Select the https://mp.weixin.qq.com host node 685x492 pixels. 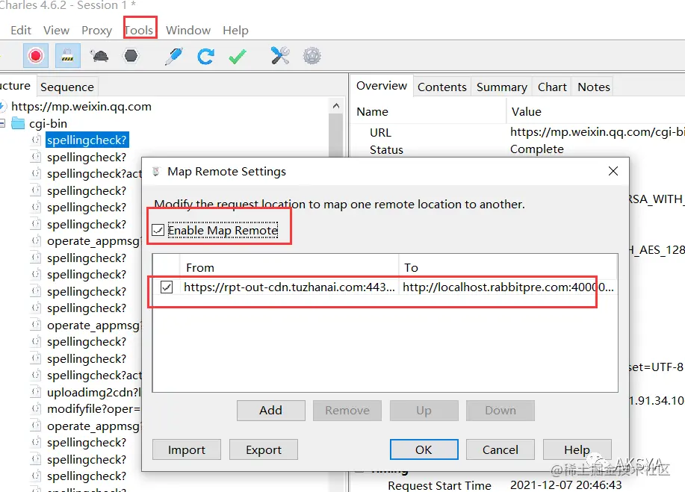tap(81, 107)
